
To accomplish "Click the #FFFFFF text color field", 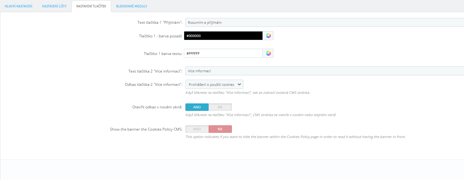I will tap(223, 53).
